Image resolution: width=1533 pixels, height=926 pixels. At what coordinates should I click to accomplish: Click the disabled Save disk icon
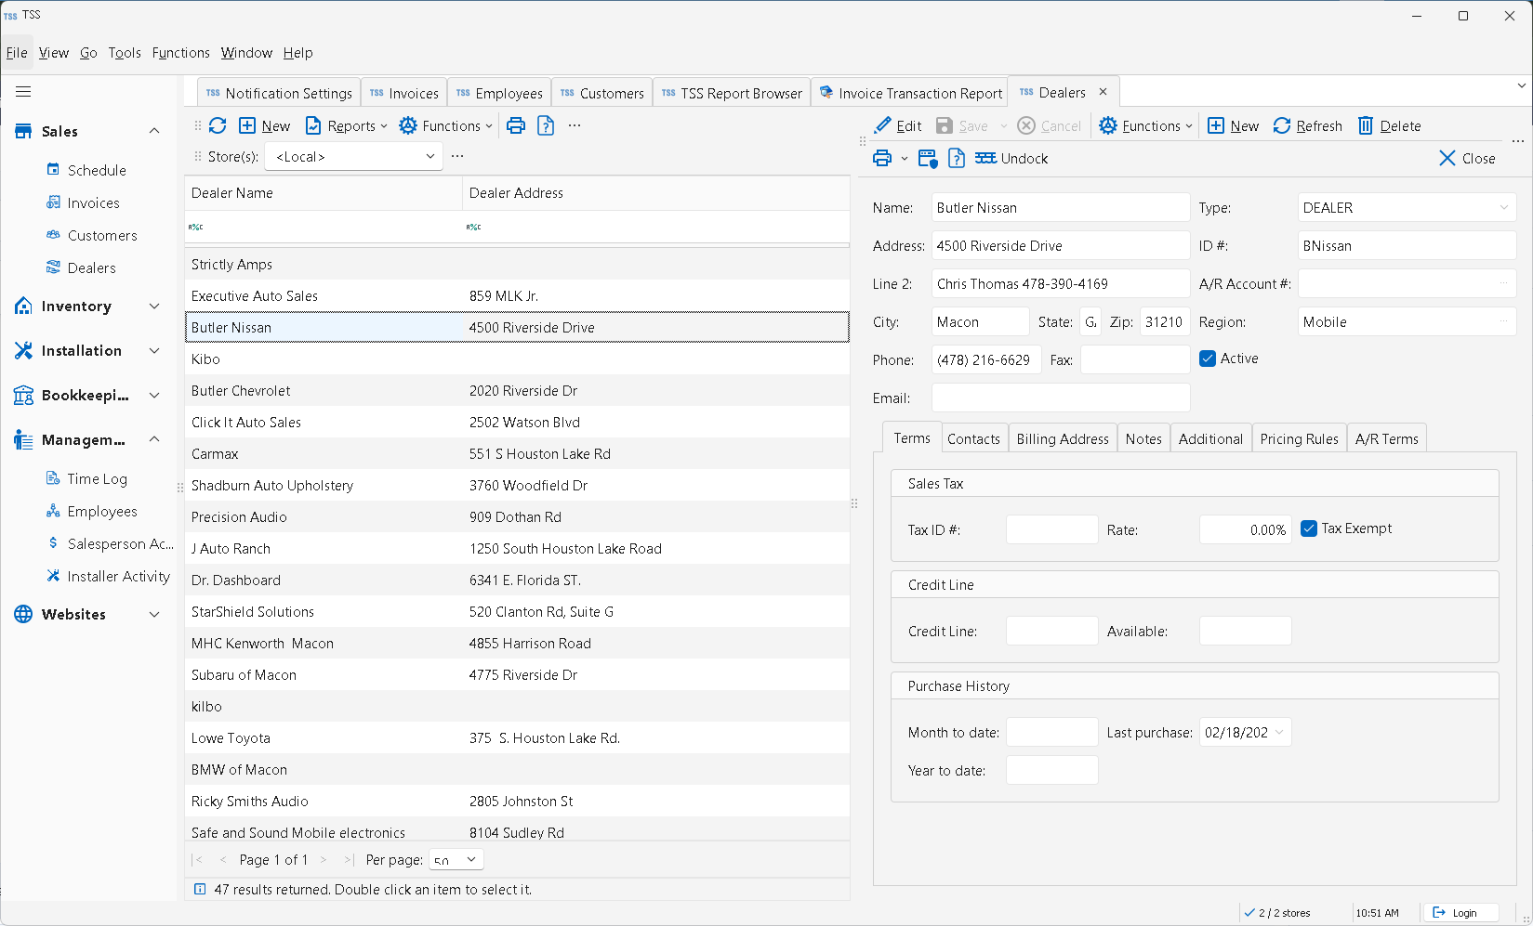pyautogui.click(x=945, y=126)
